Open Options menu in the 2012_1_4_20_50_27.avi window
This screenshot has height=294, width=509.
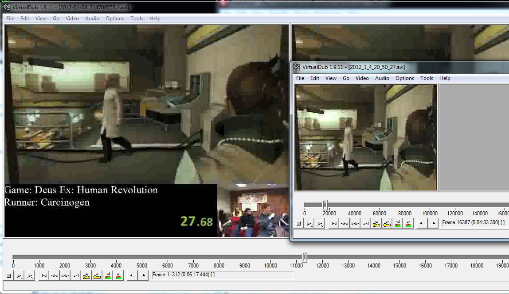pos(405,78)
